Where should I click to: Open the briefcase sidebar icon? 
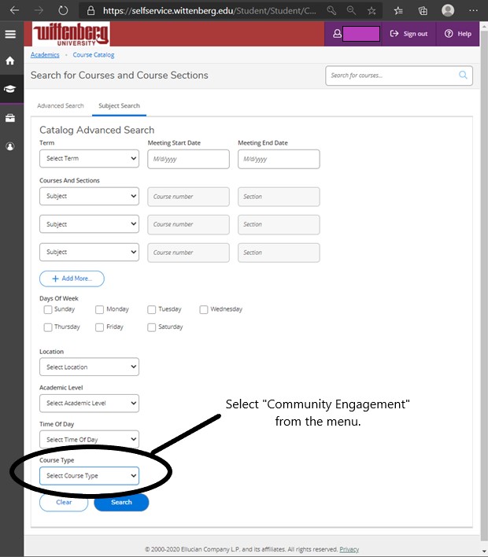pyautogui.click(x=10, y=117)
